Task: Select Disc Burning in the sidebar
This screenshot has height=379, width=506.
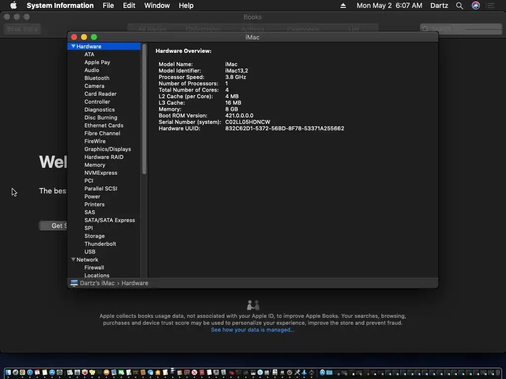Action: click(x=101, y=117)
